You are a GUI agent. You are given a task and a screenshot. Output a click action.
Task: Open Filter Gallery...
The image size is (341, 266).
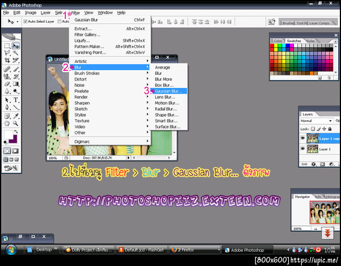tap(110, 35)
